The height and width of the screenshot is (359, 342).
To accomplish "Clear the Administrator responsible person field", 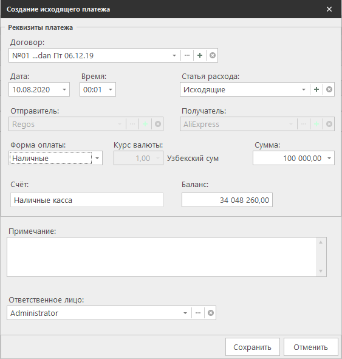I will [211, 313].
